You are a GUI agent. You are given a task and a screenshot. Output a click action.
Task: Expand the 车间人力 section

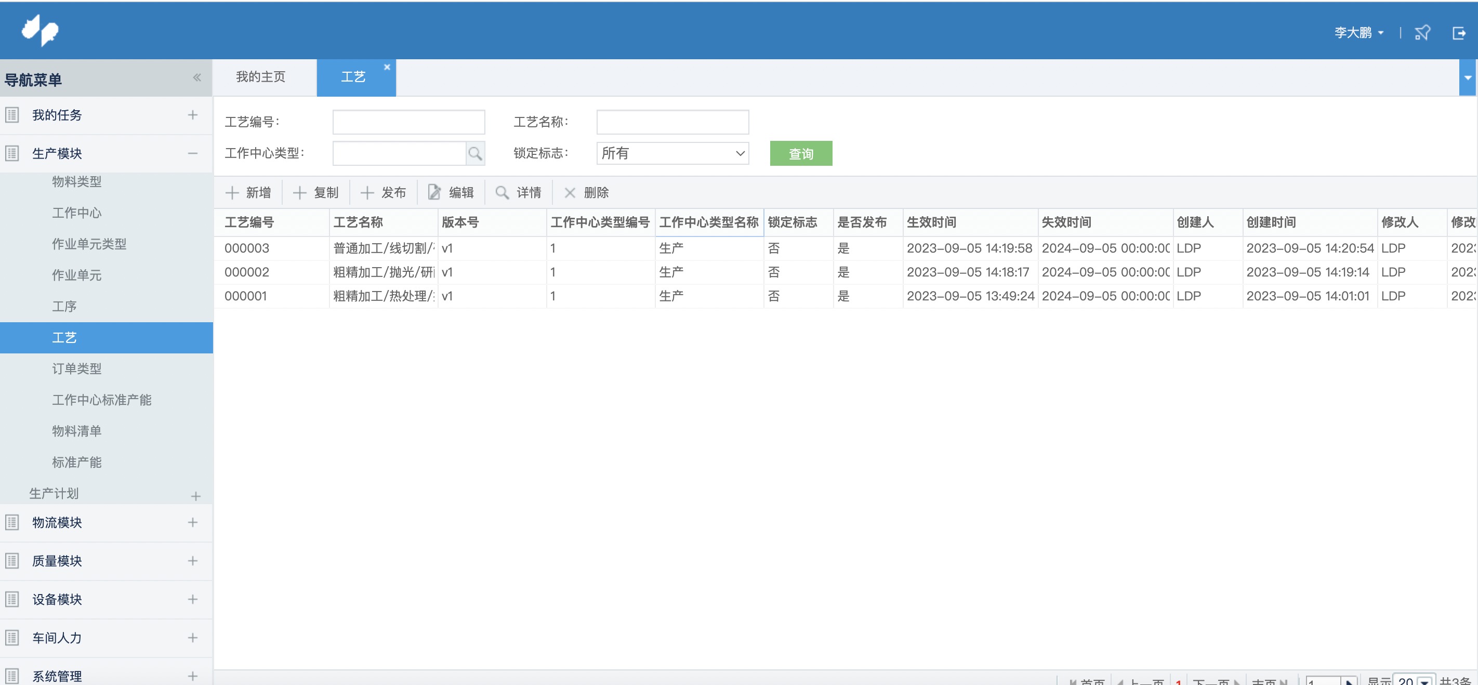pos(193,637)
